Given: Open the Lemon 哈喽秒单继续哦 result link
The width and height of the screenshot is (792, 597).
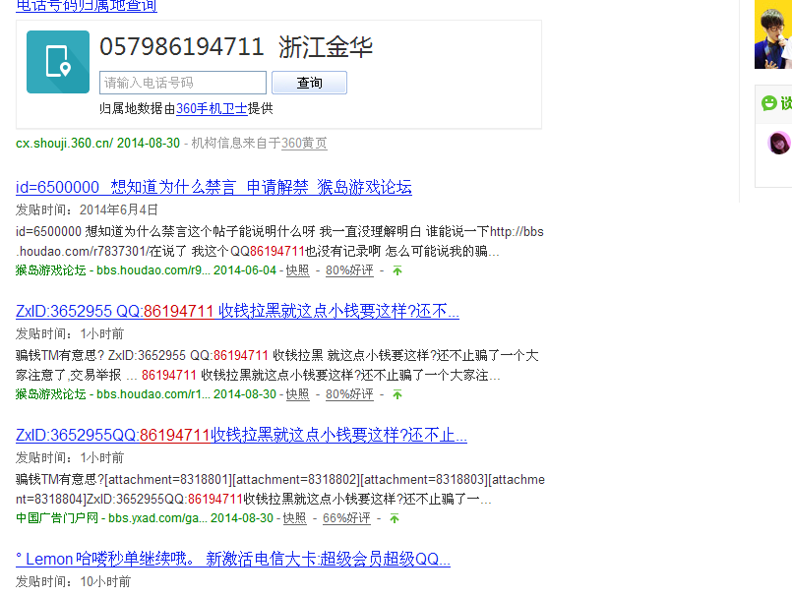Looking at the screenshot, I should (233, 559).
